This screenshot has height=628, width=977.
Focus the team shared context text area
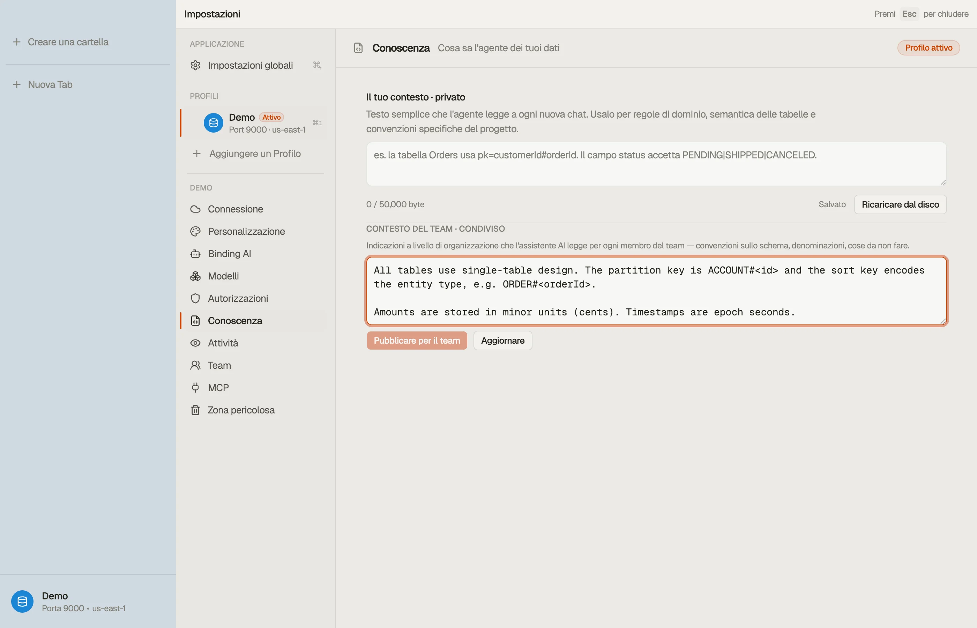656,291
